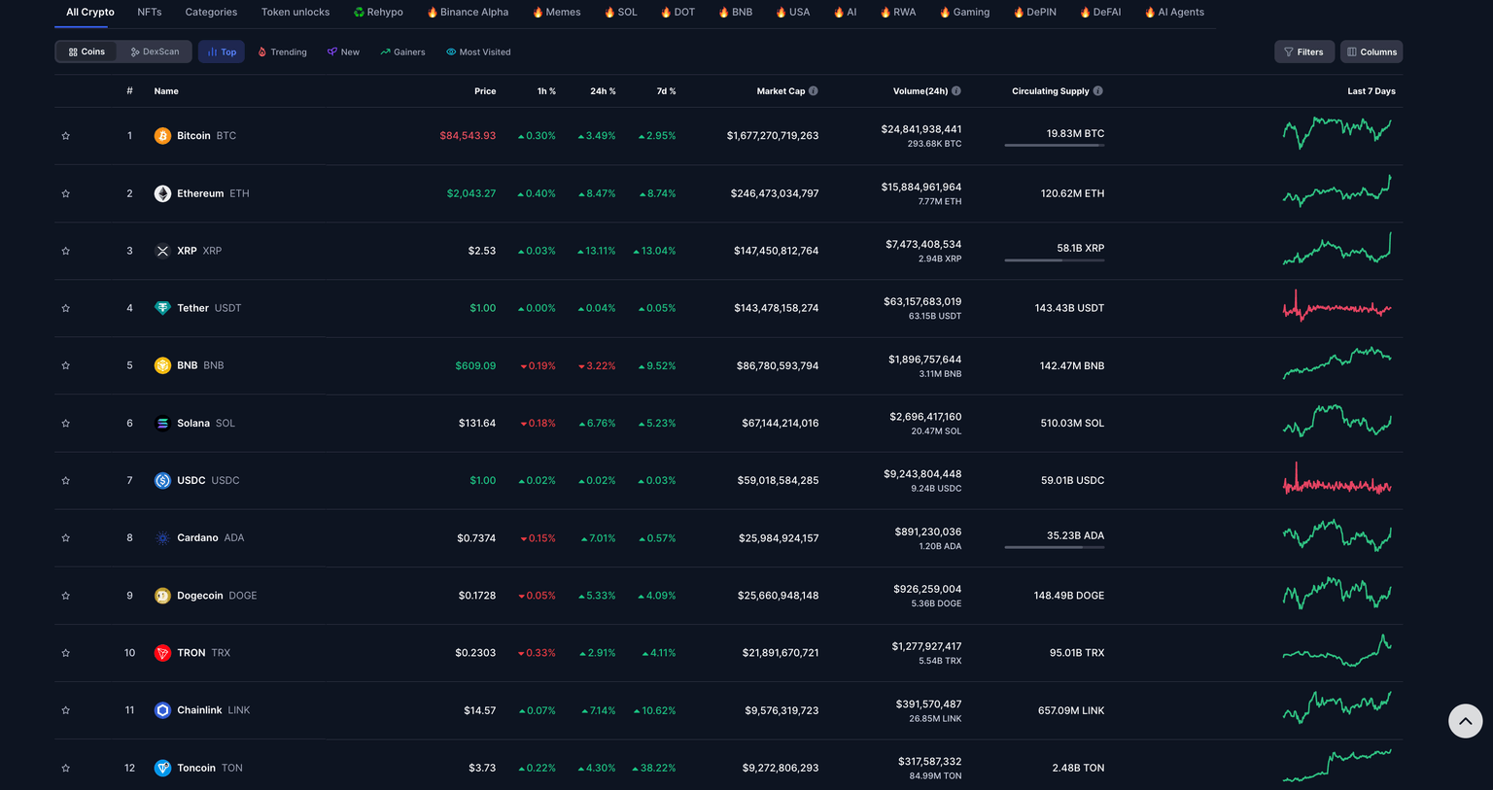
Task: Open the Columns customization menu
Action: point(1371,52)
